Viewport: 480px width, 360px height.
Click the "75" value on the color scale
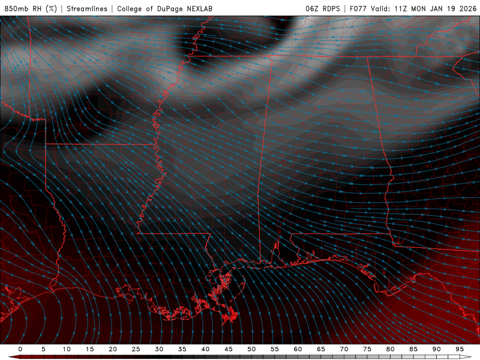[367, 349]
